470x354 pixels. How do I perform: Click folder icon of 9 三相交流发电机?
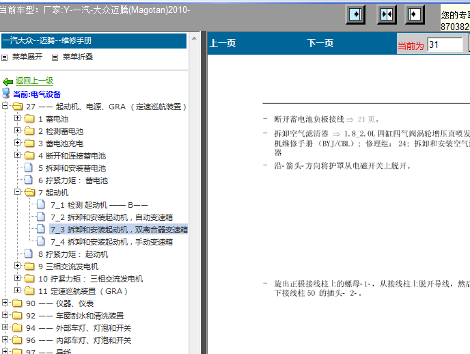(29, 266)
